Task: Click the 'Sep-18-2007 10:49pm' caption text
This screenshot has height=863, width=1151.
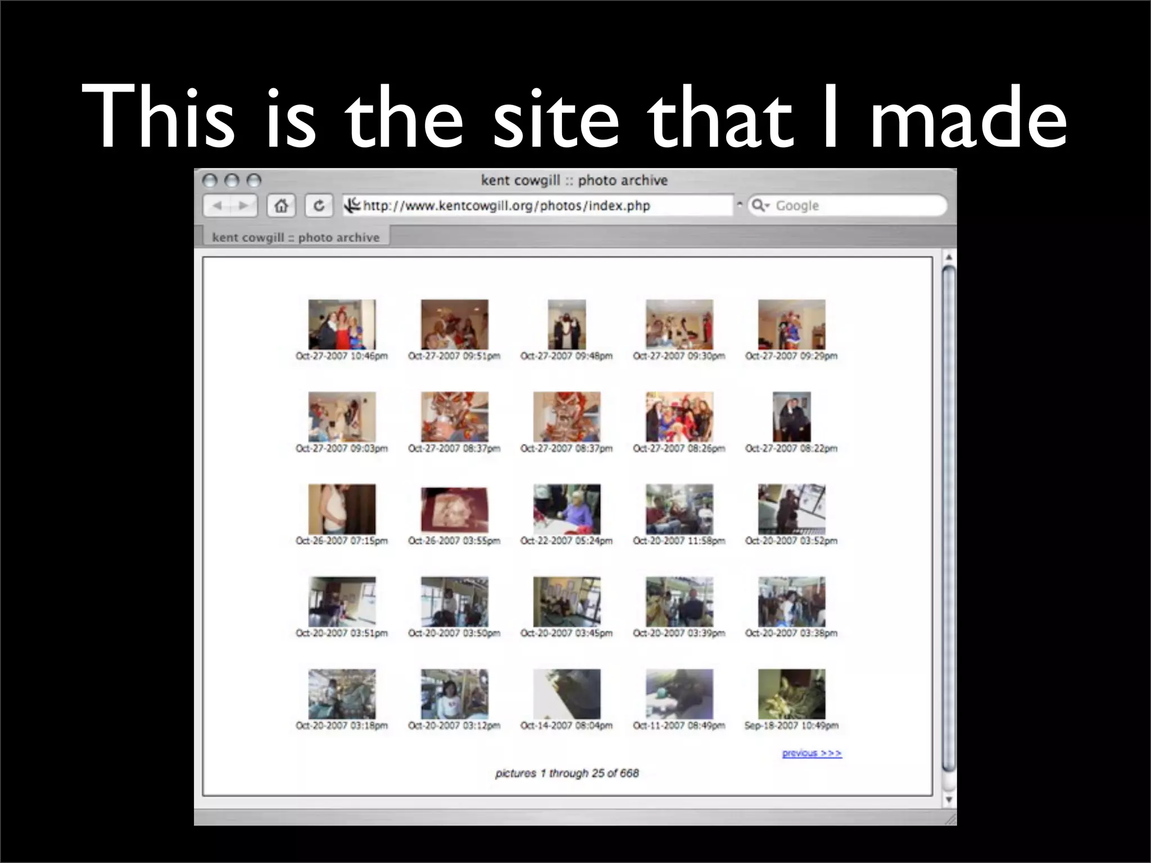Action: tap(791, 725)
